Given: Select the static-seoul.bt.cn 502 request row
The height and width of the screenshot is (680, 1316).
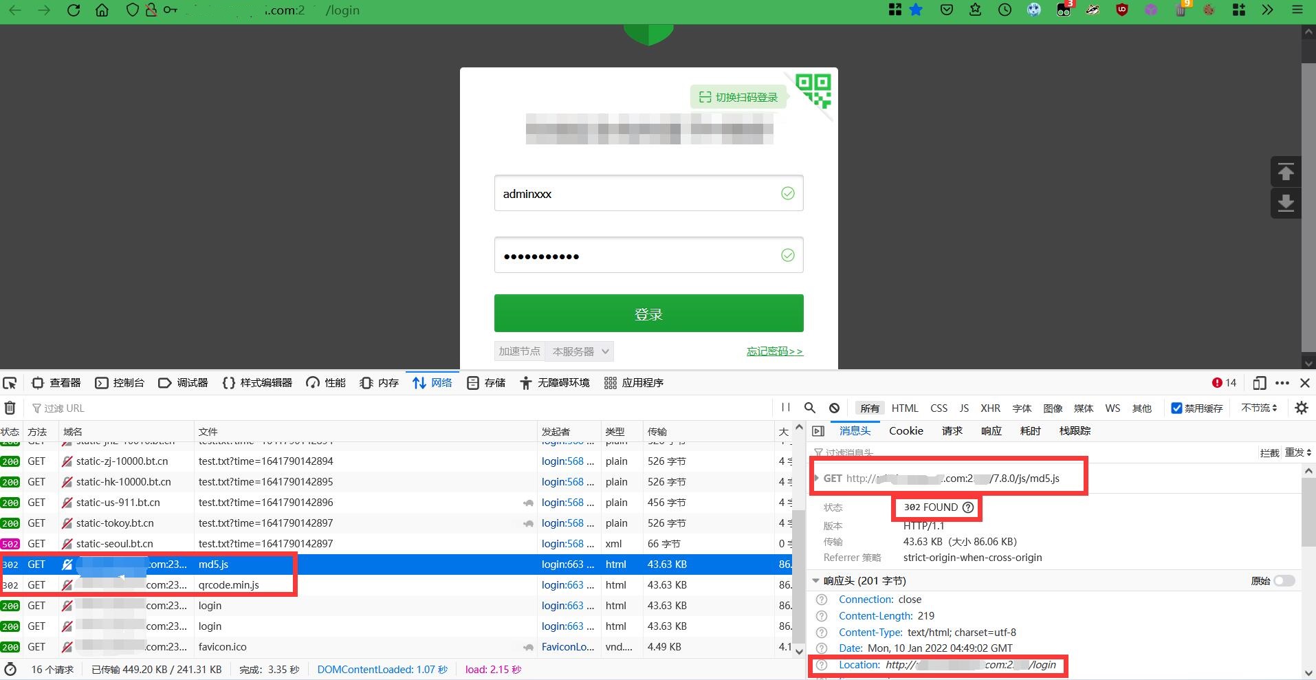Looking at the screenshot, I should click(x=395, y=544).
